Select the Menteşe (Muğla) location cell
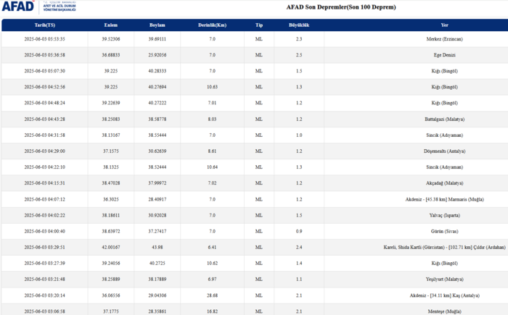This screenshot has height=315, width=508. point(444,311)
